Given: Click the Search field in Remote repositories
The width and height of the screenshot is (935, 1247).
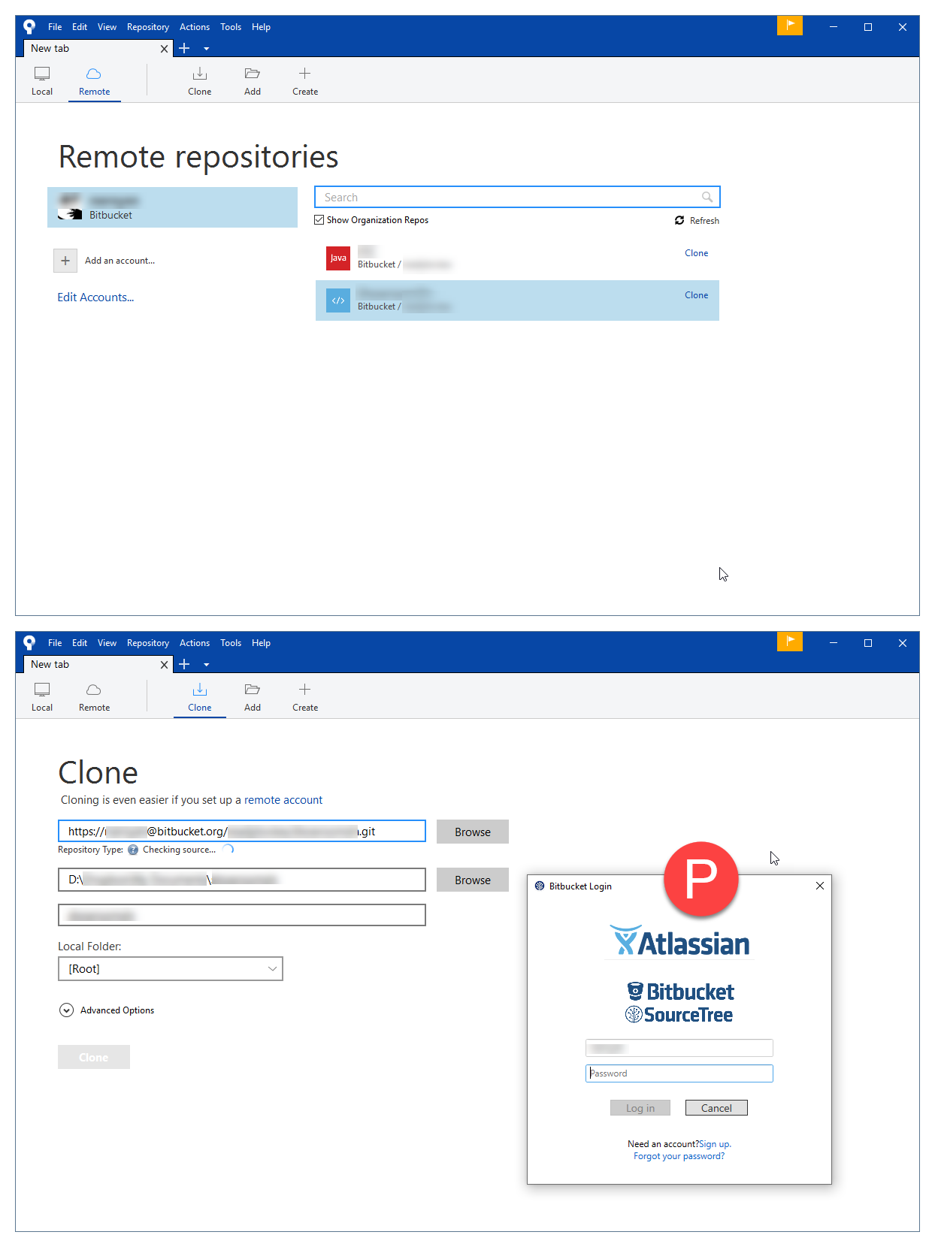Looking at the screenshot, I should [517, 197].
